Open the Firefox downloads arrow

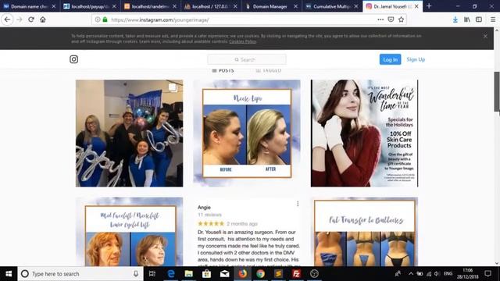click(455, 20)
